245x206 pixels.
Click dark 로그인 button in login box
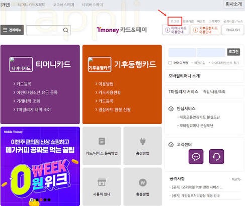(233, 52)
